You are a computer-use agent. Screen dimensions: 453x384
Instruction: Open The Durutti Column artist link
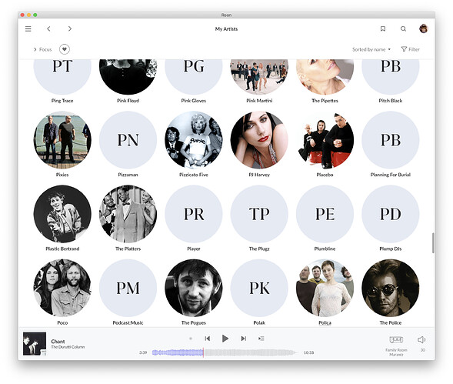click(x=68, y=347)
